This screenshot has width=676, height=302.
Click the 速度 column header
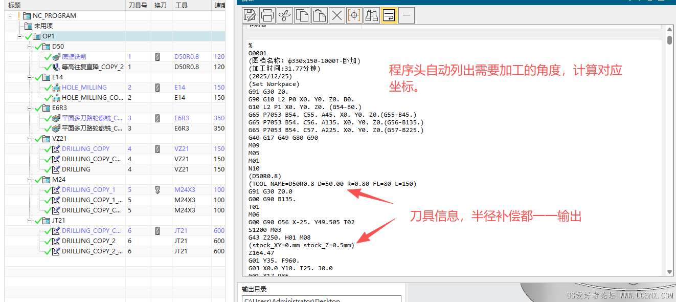(219, 5)
